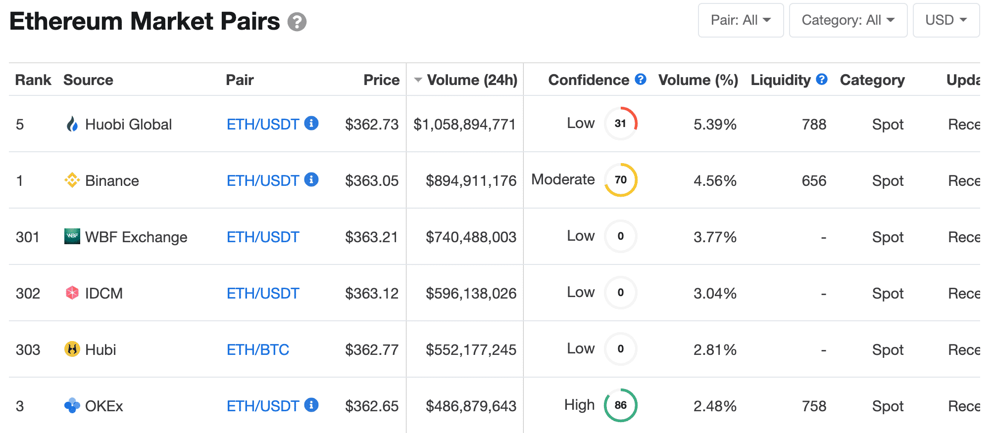
Task: Click info icon next to OKEx ETH/USDT pair
Action: click(x=311, y=405)
